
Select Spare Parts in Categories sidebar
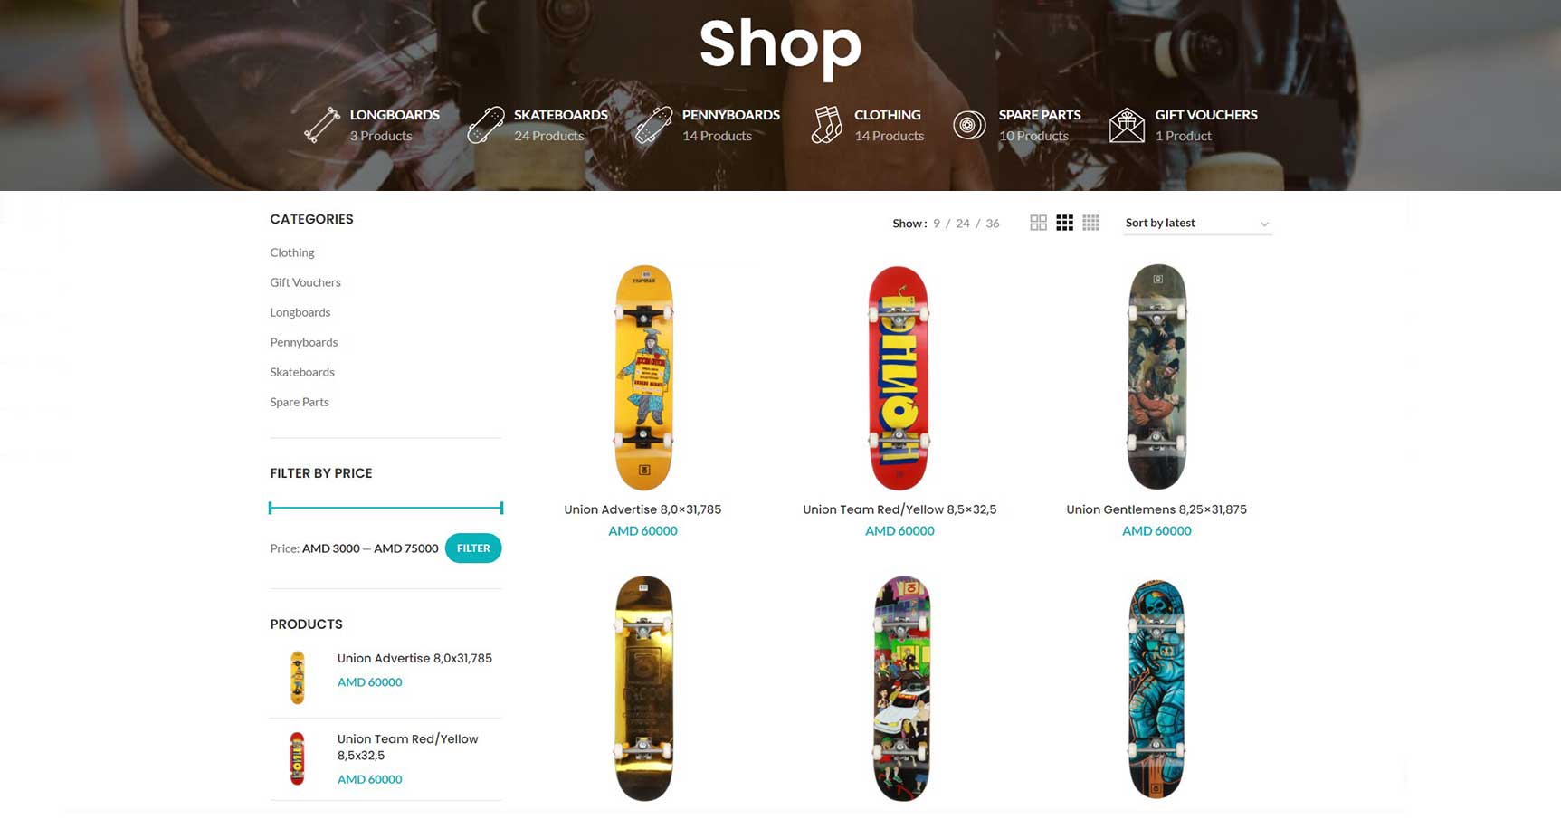click(300, 402)
